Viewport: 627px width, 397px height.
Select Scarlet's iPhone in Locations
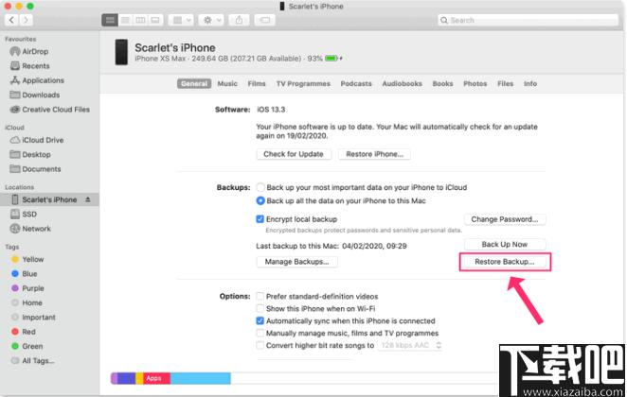point(49,199)
